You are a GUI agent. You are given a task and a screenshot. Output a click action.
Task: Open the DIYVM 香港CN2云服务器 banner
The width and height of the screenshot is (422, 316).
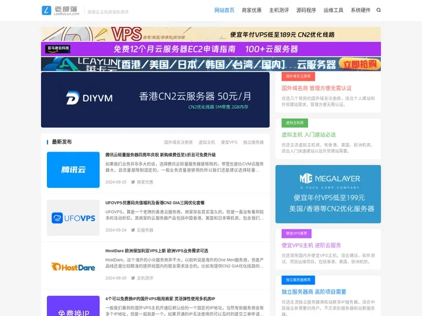[155, 99]
